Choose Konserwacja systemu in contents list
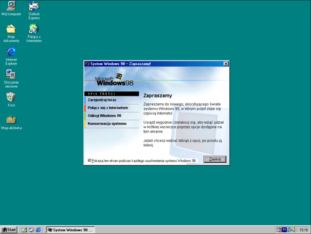The image size is (311, 234). point(111,123)
